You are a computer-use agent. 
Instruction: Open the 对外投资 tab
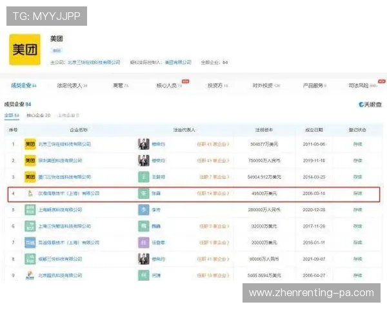coord(266,86)
